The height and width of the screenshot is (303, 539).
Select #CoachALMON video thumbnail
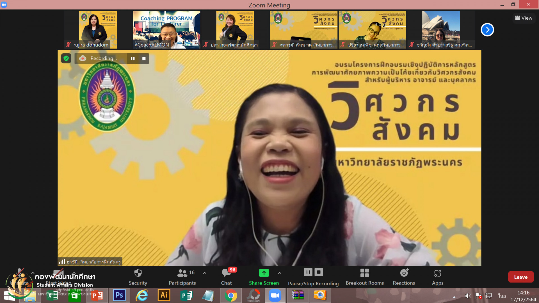point(166,29)
